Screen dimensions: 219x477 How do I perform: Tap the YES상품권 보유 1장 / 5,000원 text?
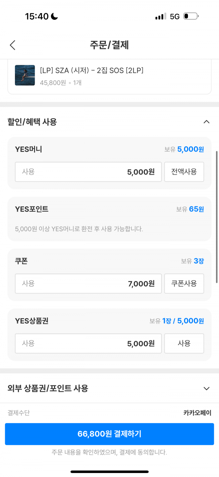pos(177,321)
